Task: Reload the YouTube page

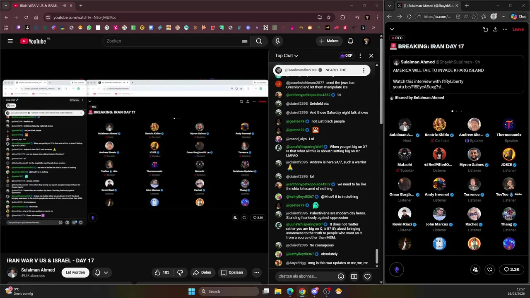Action: [26, 17]
